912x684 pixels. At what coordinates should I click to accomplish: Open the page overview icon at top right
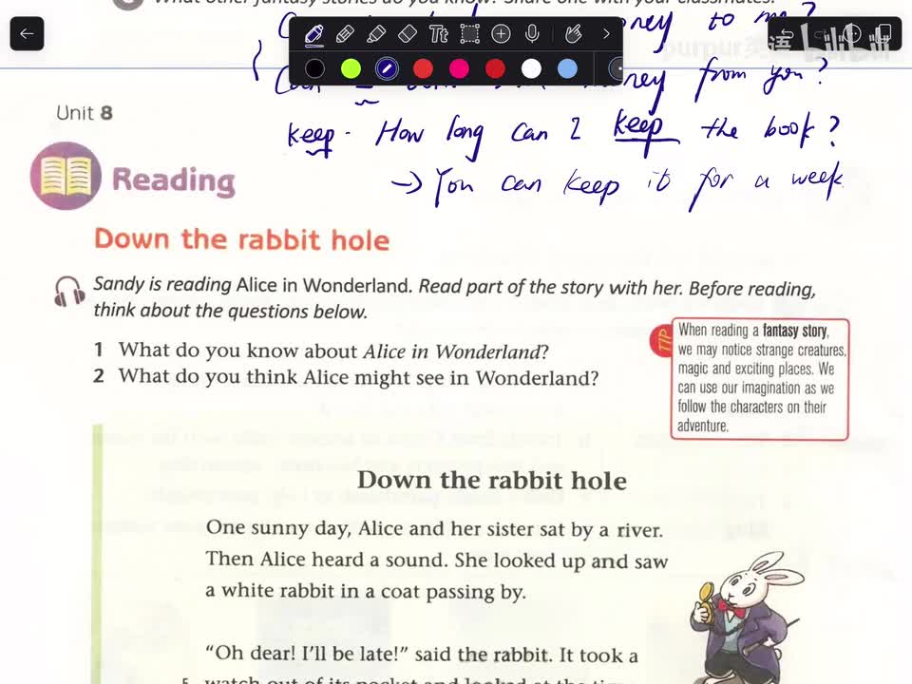(884, 34)
